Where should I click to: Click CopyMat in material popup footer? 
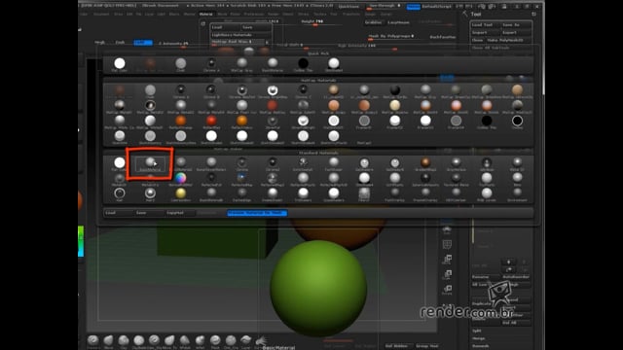point(179,213)
